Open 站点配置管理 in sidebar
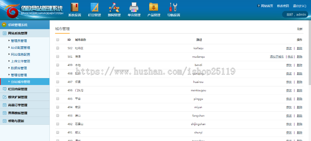The width and height of the screenshot is (311, 141). pos(20,48)
